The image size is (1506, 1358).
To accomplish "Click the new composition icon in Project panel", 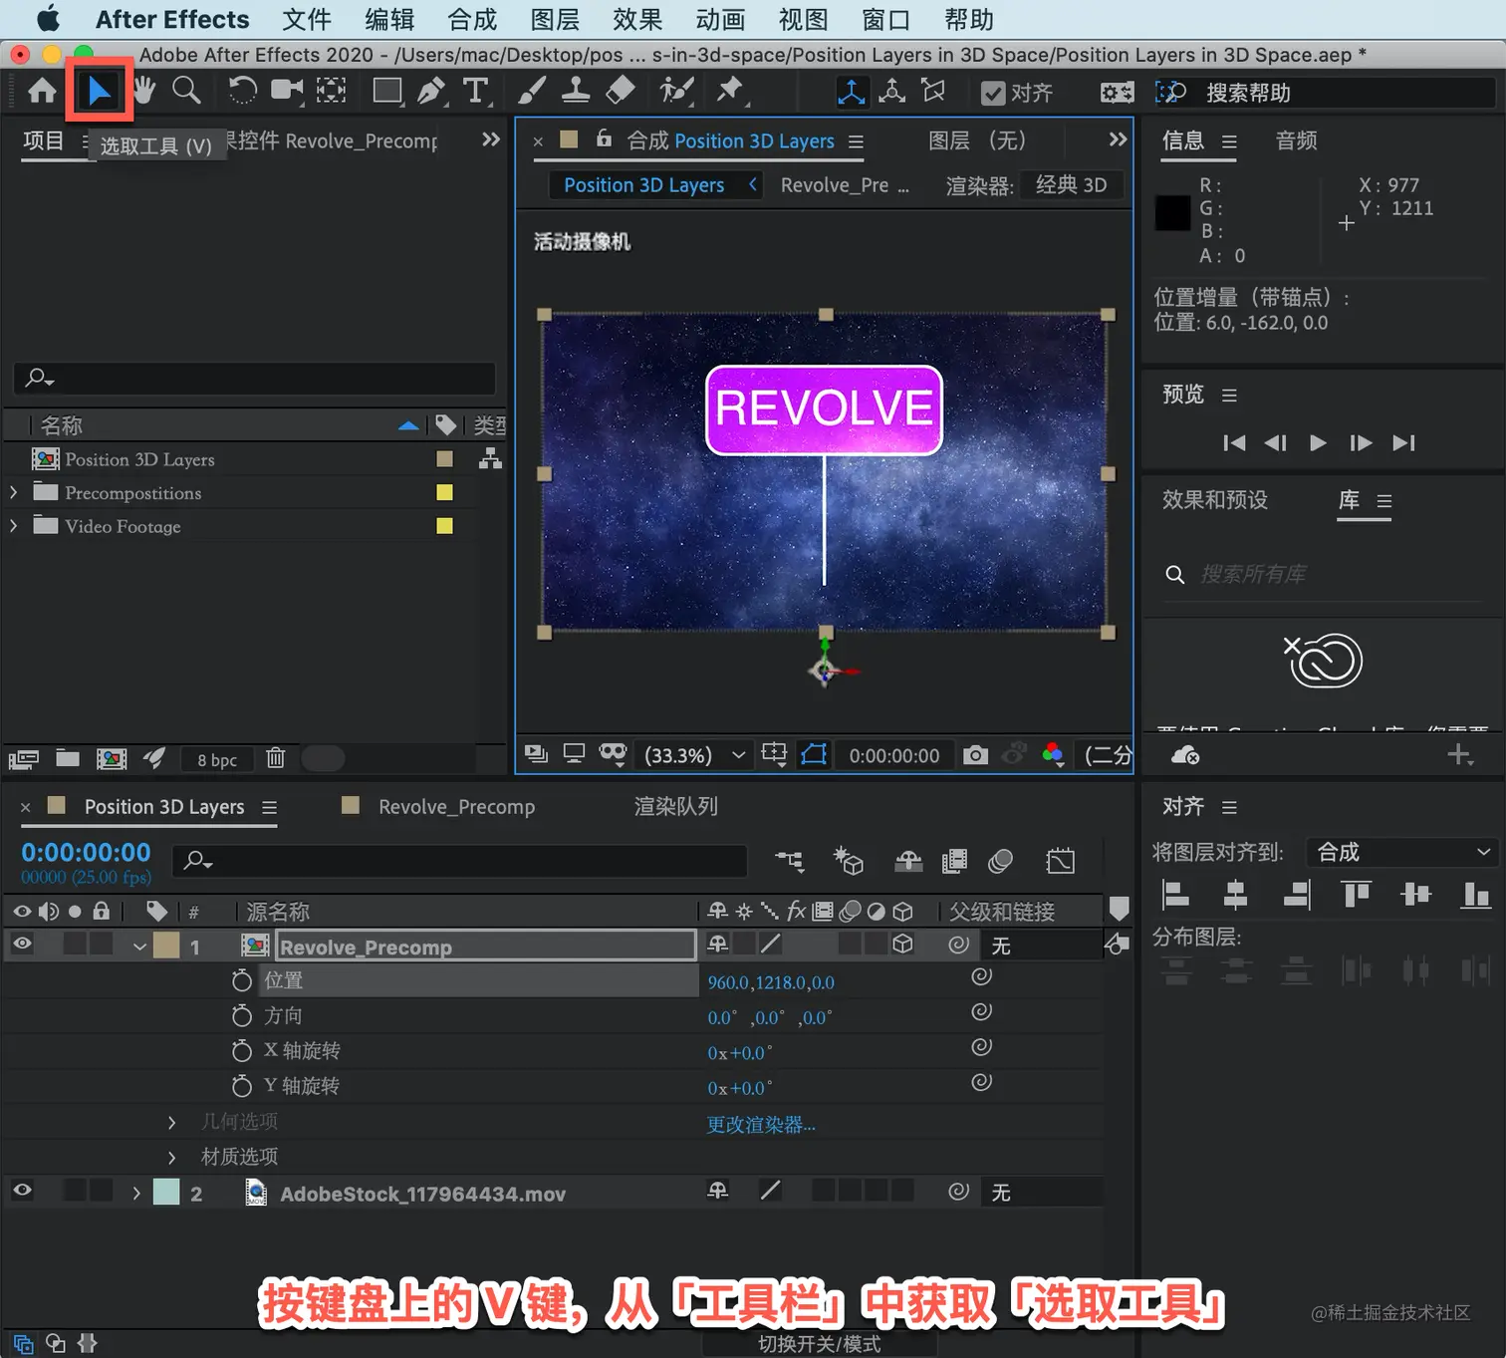I will (112, 759).
